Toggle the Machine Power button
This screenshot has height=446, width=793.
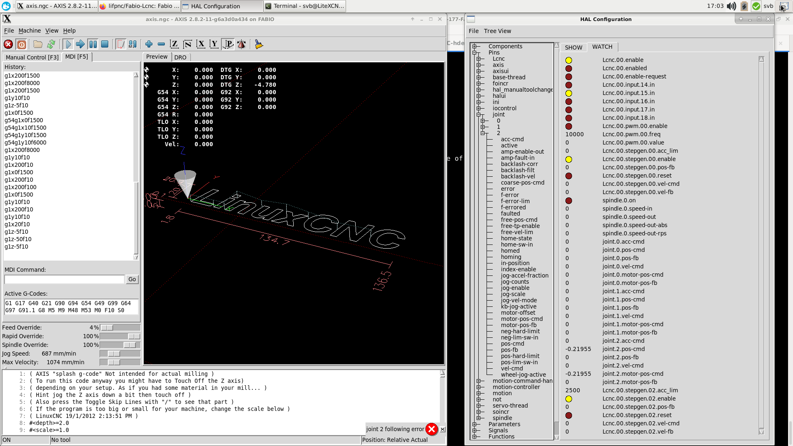(21, 44)
